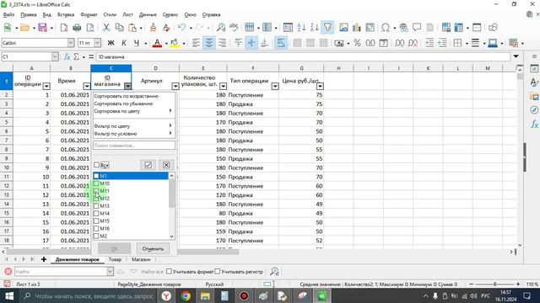540x303 pixels.
Task: Switch to the Товар sheet tab
Action: tap(115, 259)
